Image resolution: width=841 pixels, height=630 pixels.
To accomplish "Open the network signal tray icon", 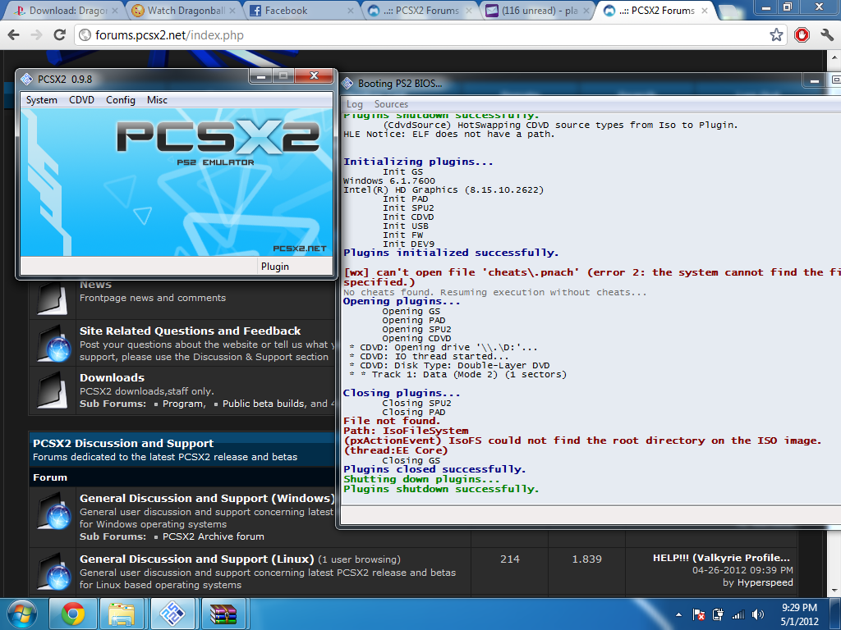I will click(738, 614).
